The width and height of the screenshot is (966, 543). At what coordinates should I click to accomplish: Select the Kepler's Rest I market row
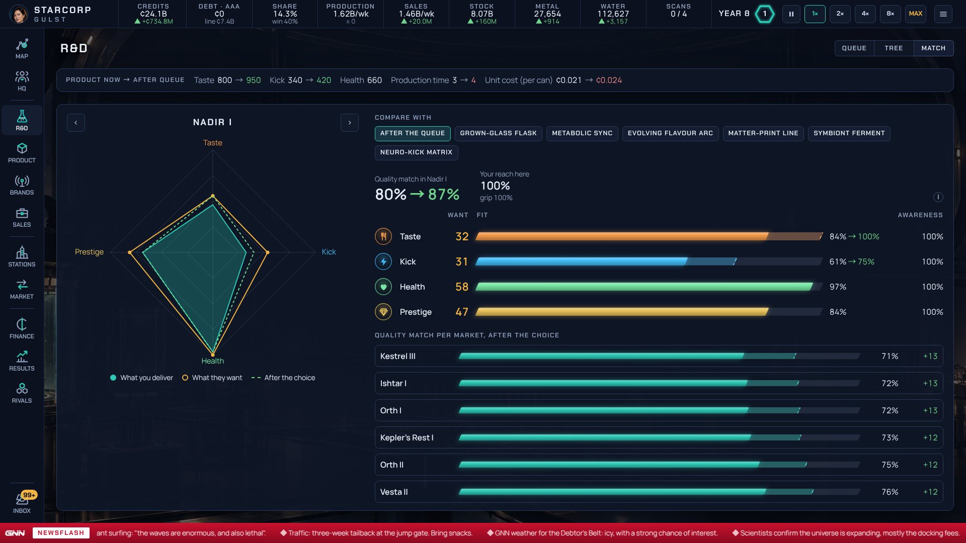pos(659,437)
